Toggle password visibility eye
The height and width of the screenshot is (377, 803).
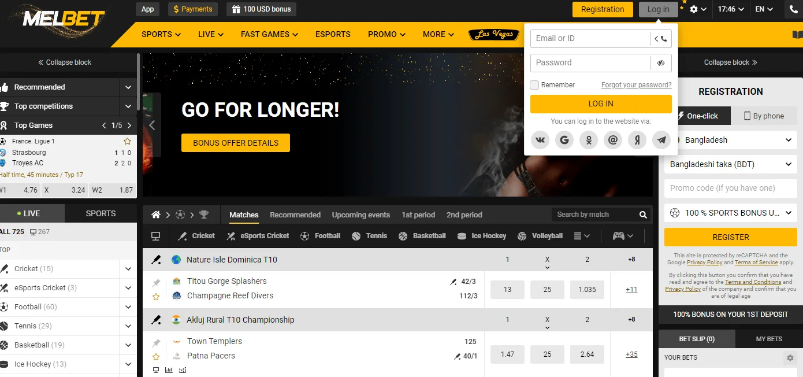[661, 63]
